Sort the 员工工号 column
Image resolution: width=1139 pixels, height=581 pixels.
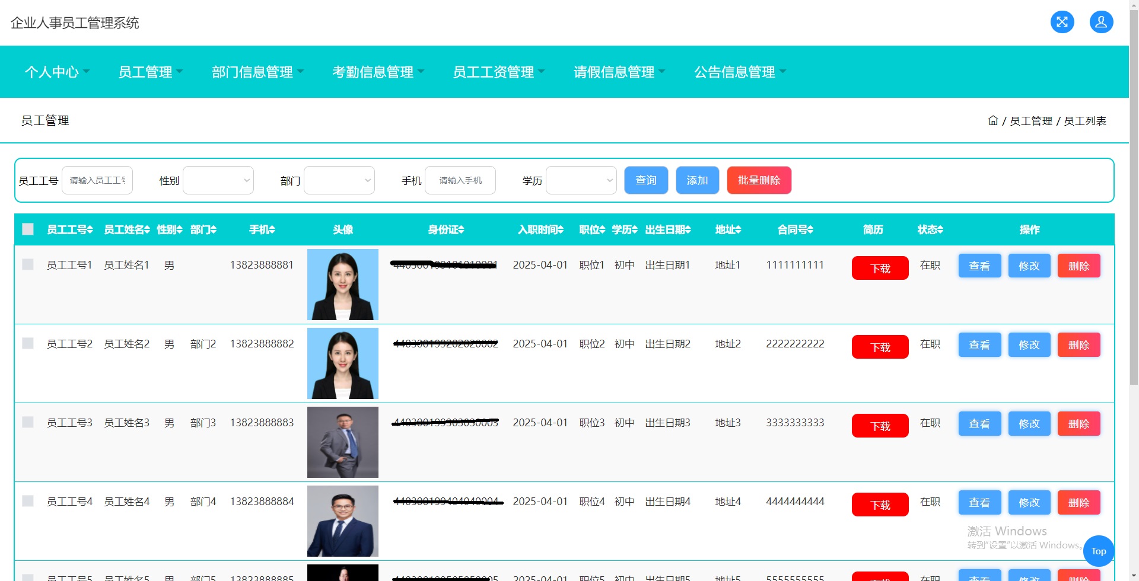69,229
